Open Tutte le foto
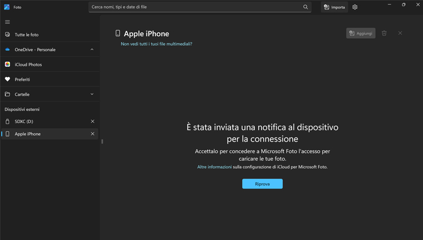 50,35
